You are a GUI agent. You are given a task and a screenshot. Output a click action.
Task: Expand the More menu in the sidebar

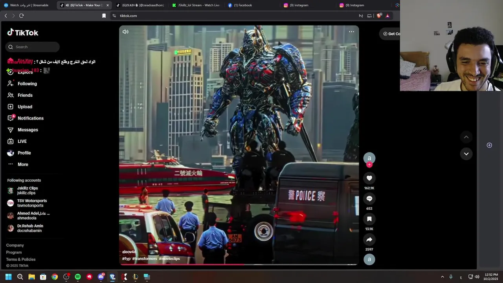22,164
